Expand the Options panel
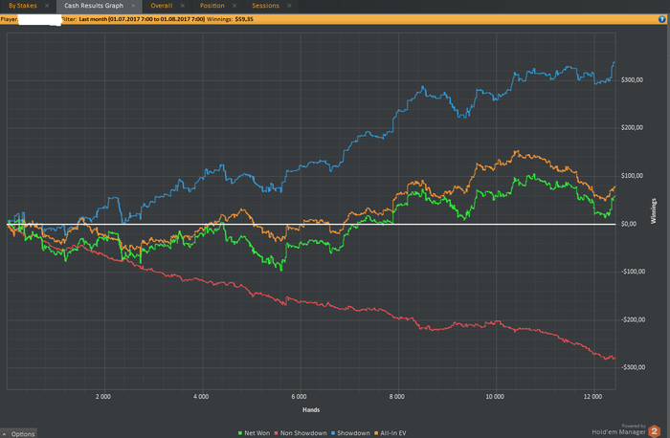 click(x=19, y=434)
